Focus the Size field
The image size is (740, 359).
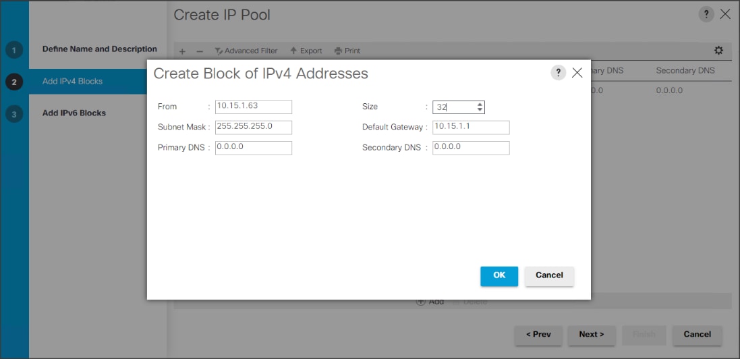tap(459, 107)
